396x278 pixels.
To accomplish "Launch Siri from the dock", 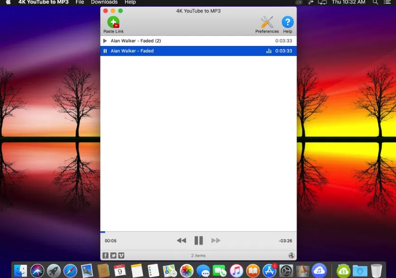I will tap(37, 271).
